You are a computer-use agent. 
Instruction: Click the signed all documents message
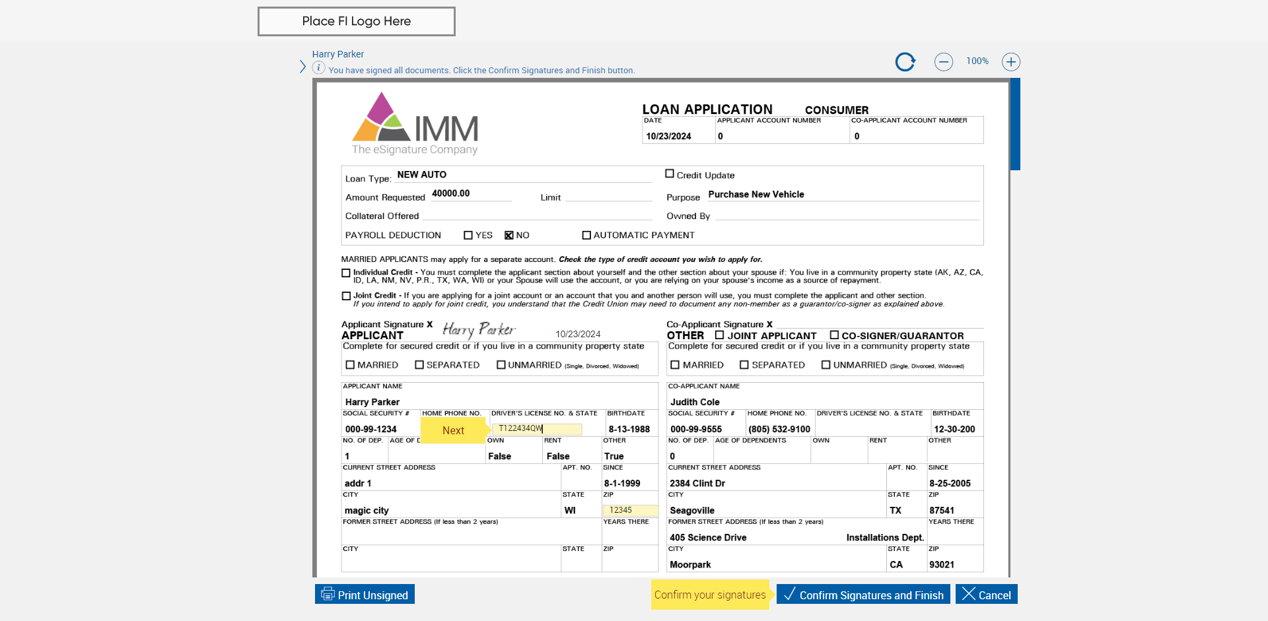[x=481, y=71]
